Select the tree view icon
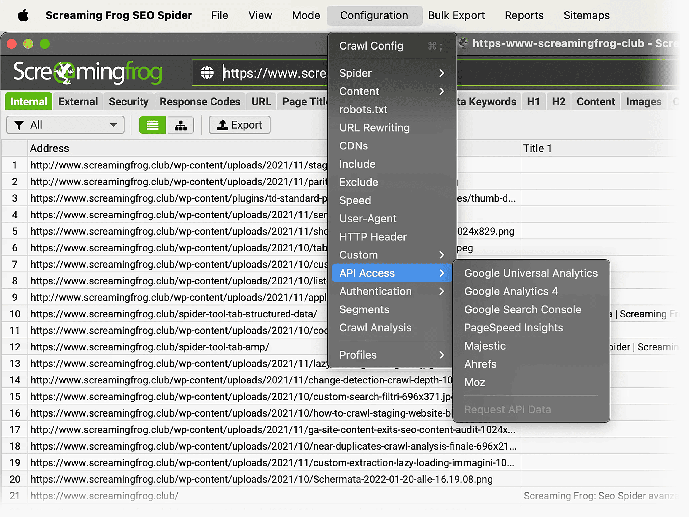 (x=181, y=125)
